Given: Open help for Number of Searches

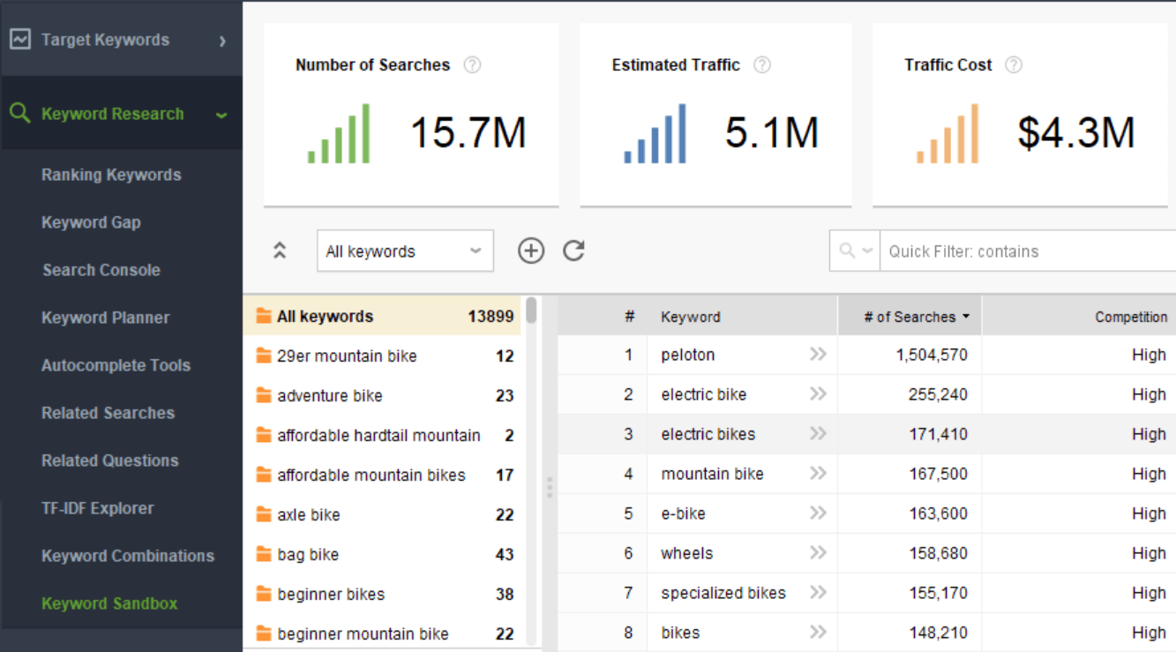Looking at the screenshot, I should 473,64.
